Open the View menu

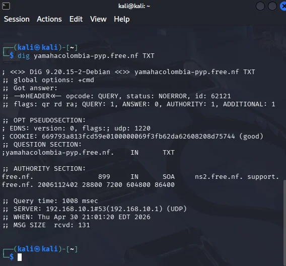98,19
